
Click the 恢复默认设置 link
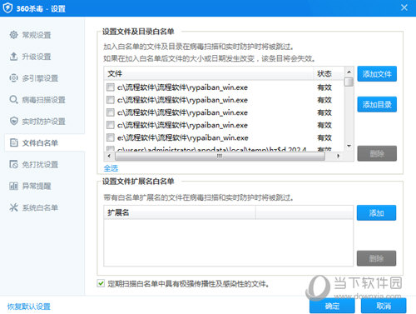pyautogui.click(x=29, y=307)
